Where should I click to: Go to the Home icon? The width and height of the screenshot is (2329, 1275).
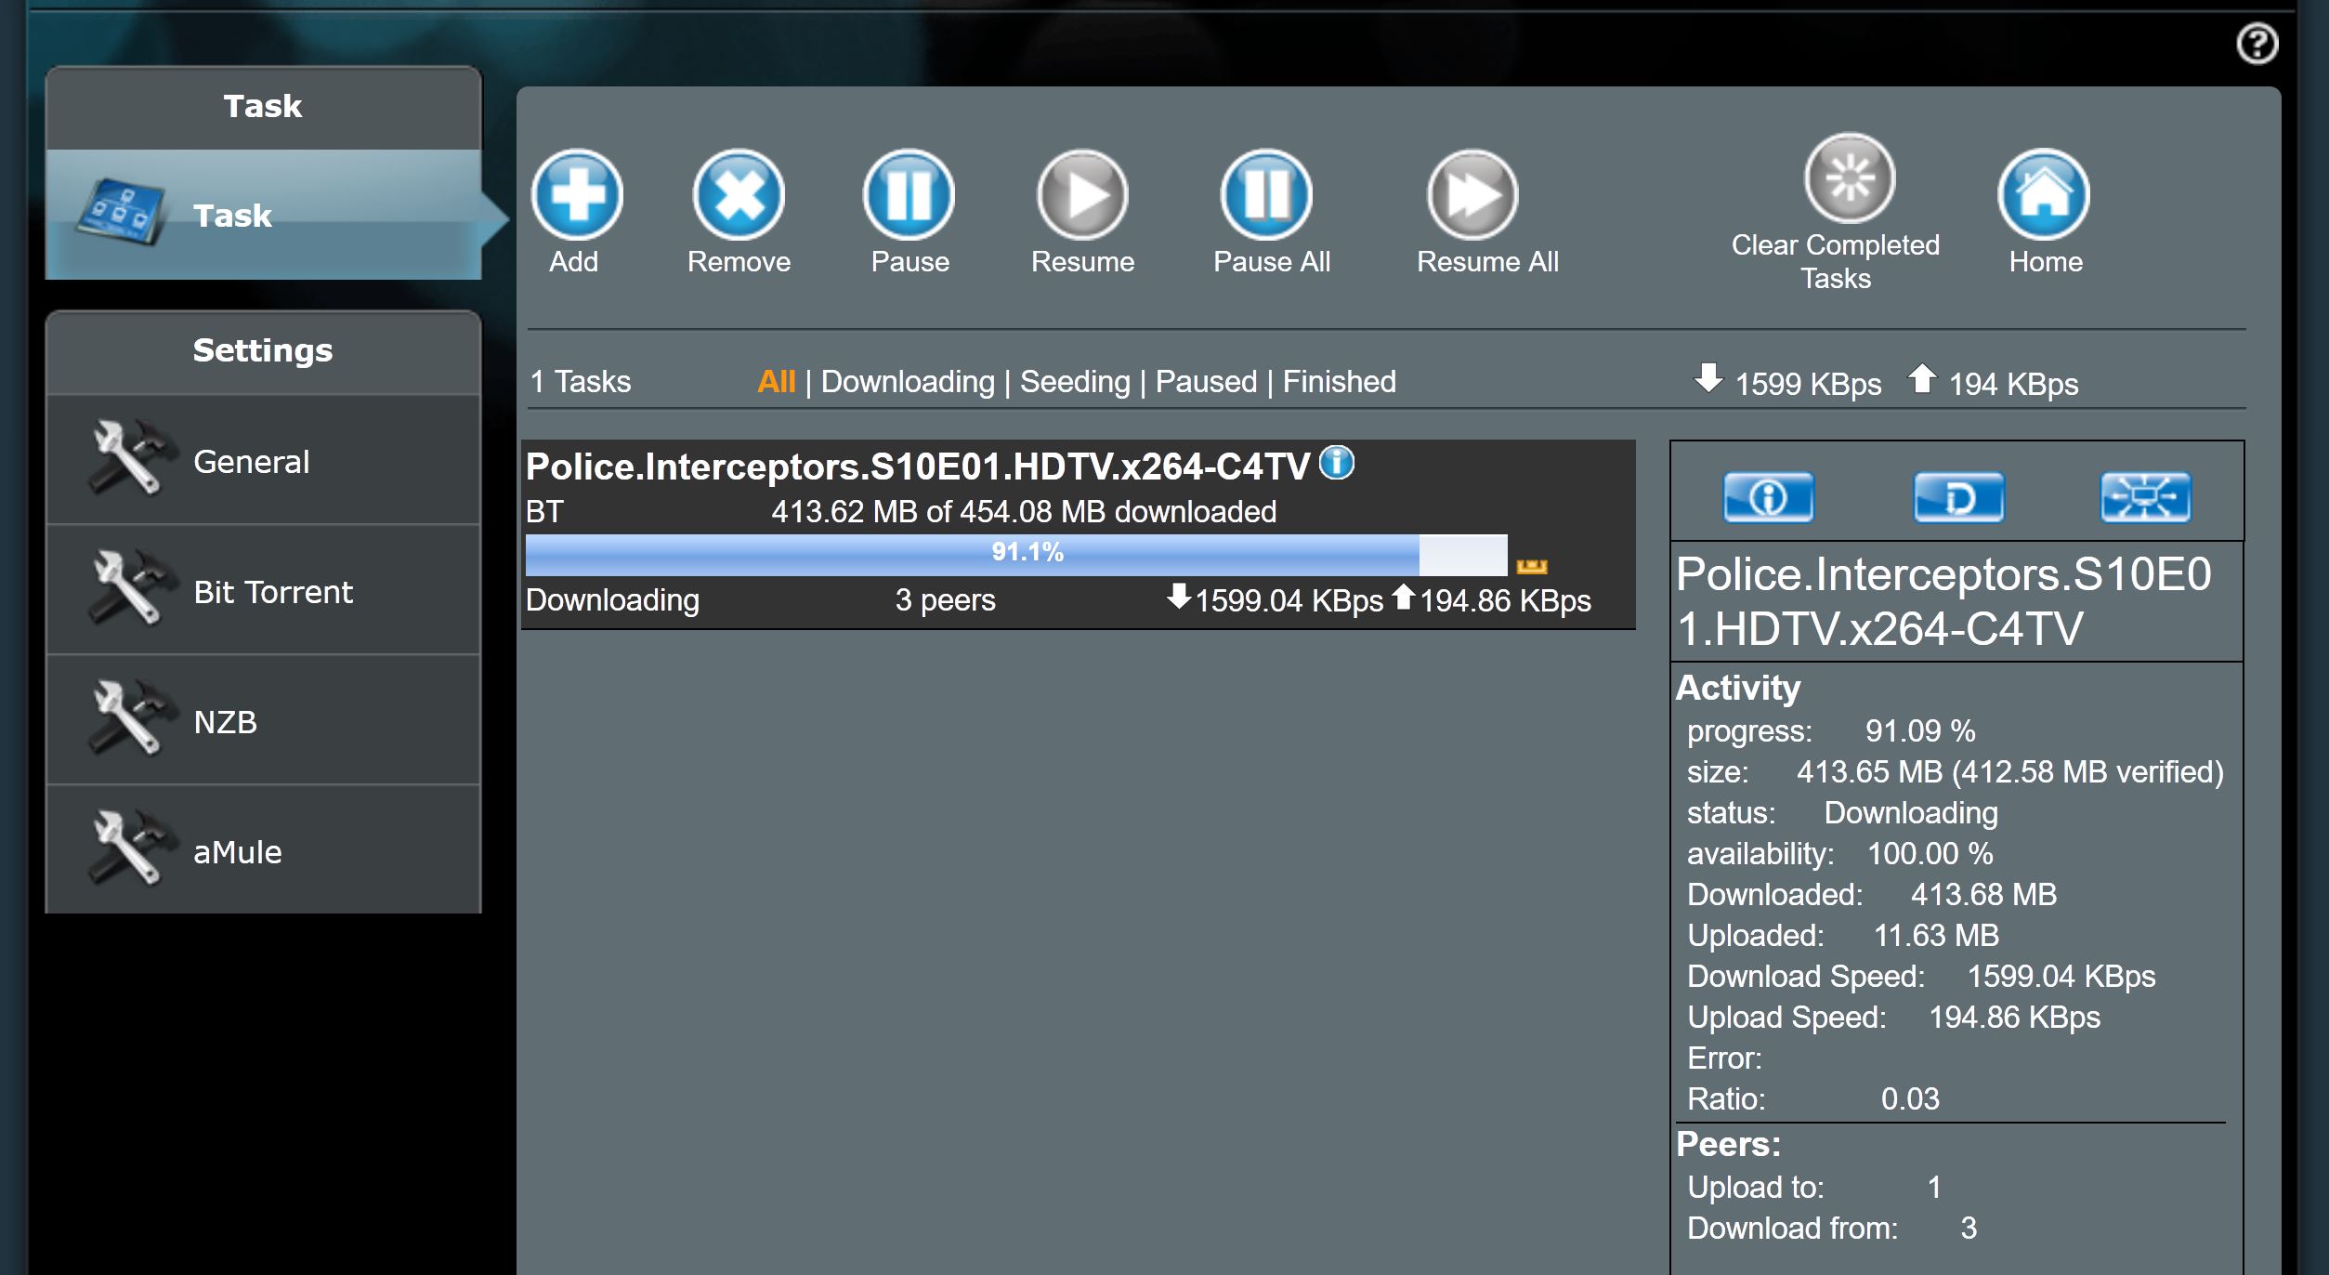coord(2044,195)
